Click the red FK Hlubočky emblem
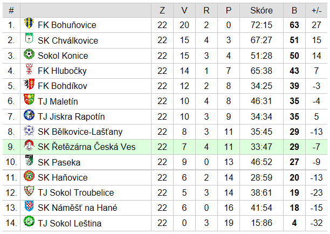Screen dimensions: 330x234 click(29, 69)
